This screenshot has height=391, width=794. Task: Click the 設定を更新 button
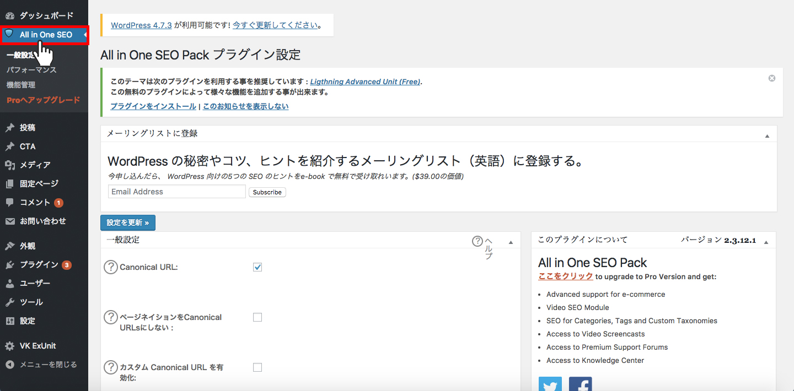tap(128, 222)
